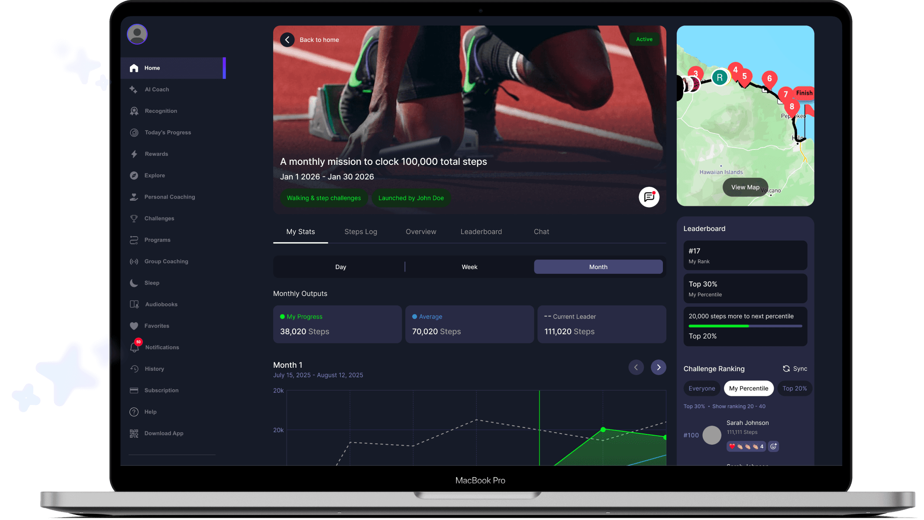Image resolution: width=924 pixels, height=520 pixels.
Task: Click the View Map button
Action: click(745, 187)
